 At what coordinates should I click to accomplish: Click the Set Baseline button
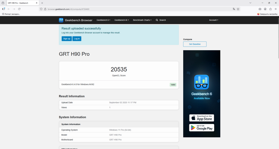coord(195,44)
